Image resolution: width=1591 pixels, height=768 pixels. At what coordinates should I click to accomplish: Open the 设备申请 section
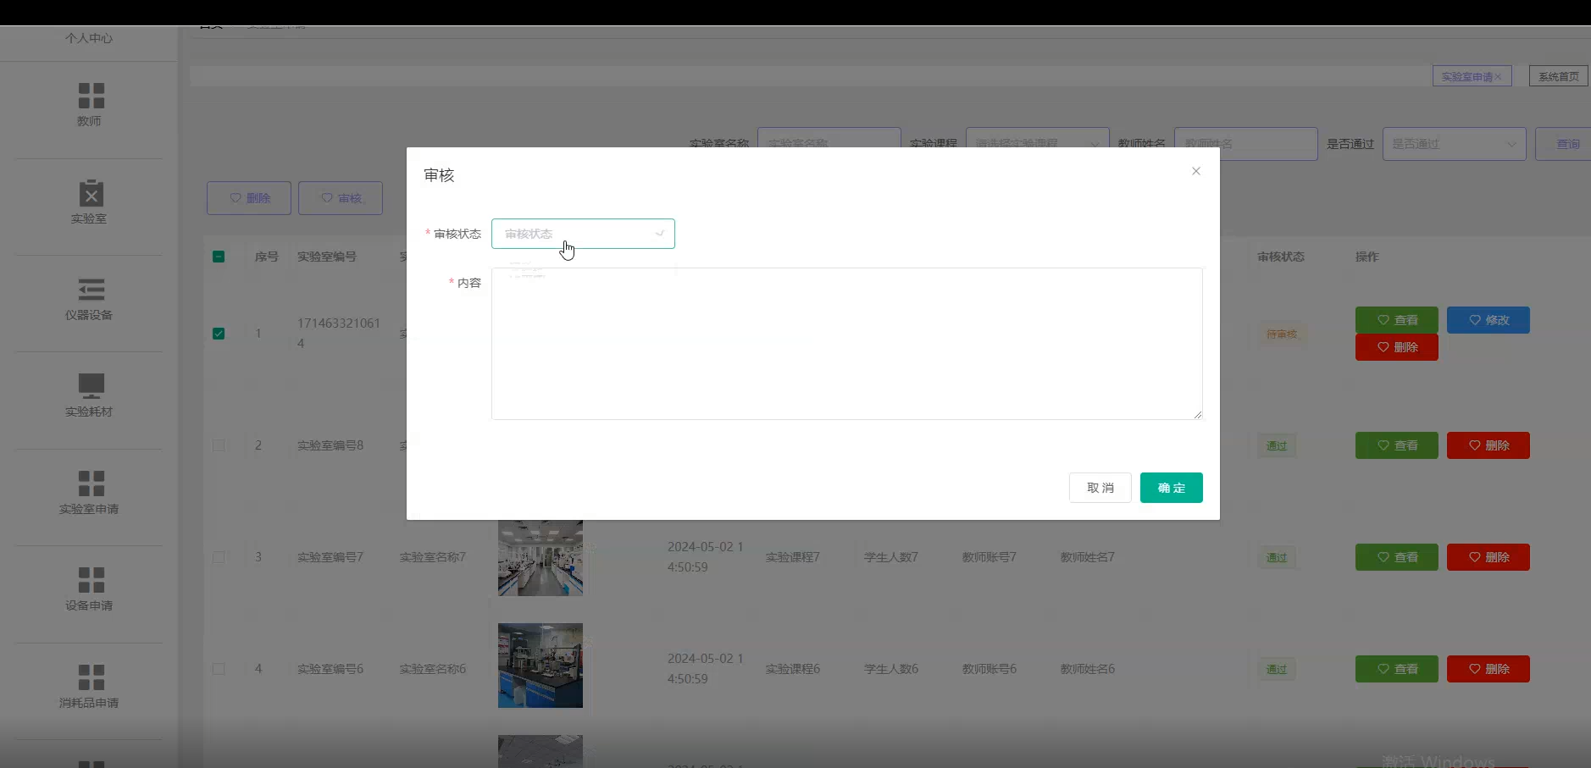pos(90,588)
